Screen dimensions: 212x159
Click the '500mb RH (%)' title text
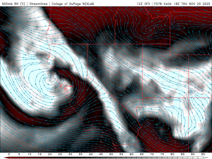[x=14, y=4]
